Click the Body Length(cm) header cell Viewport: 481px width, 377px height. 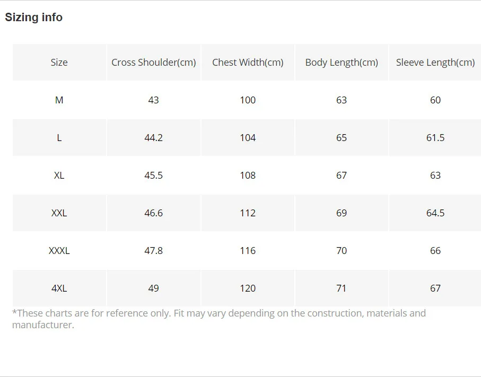342,63
